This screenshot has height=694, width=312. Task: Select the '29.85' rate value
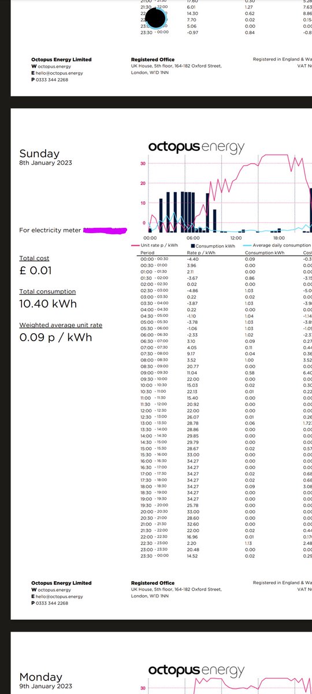[193, 437]
